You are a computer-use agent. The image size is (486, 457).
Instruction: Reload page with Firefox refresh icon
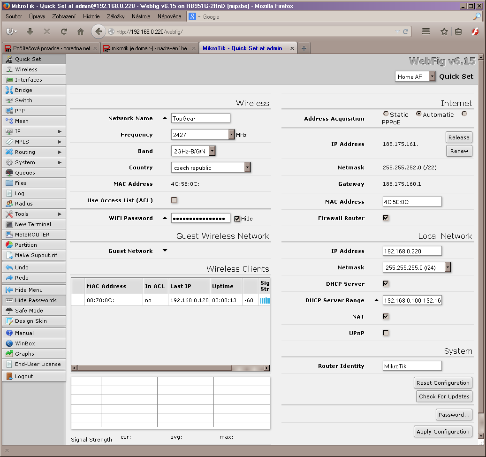click(x=64, y=31)
